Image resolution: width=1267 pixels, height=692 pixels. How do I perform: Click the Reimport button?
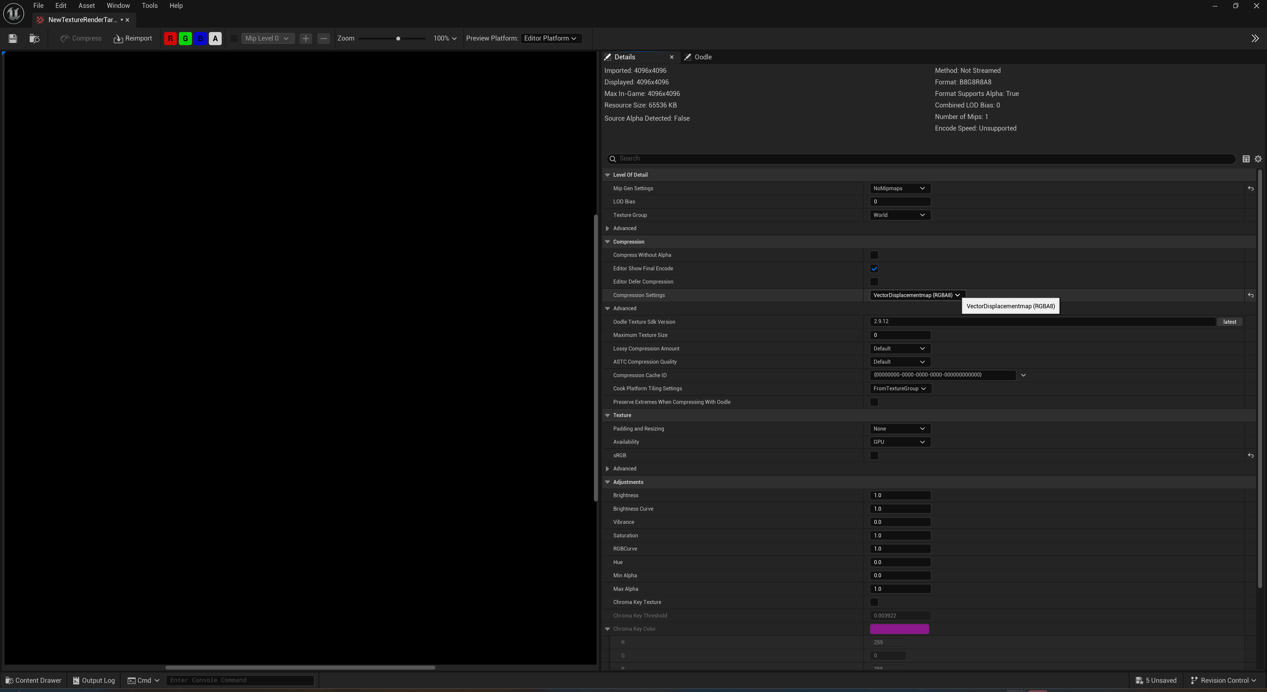(133, 38)
